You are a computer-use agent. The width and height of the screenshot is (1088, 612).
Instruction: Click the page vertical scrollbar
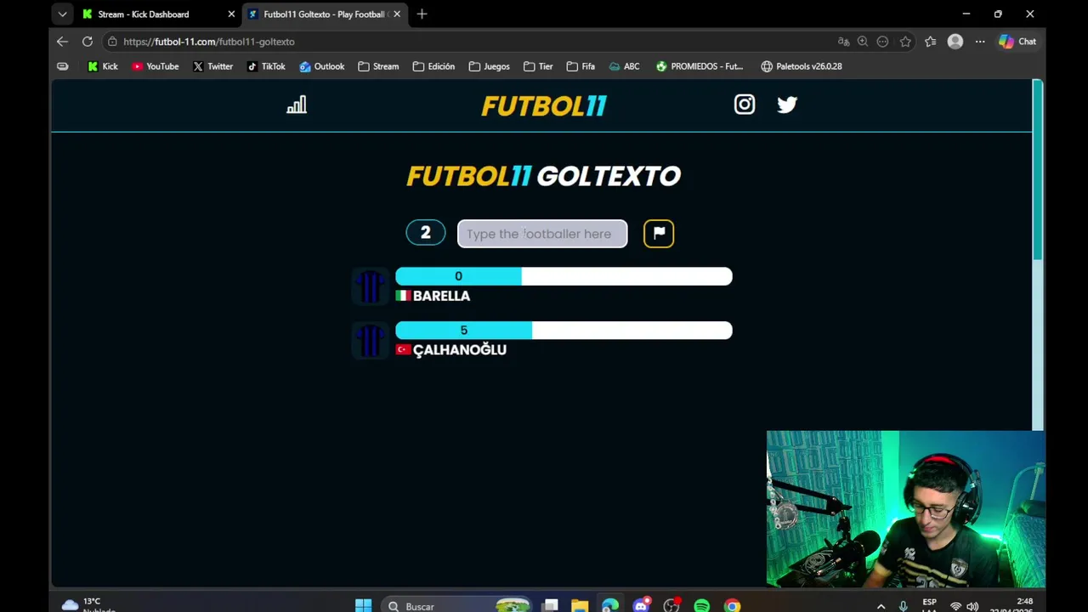1037,170
